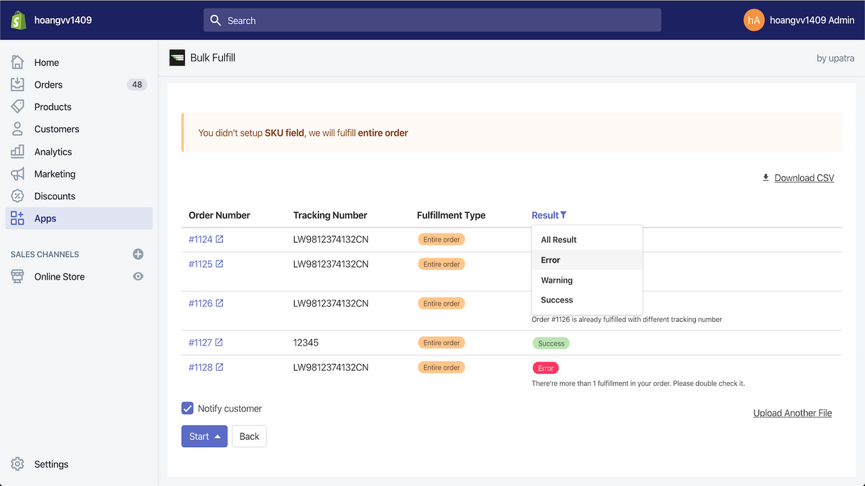
Task: Click the search magnifier icon
Action: coord(216,20)
